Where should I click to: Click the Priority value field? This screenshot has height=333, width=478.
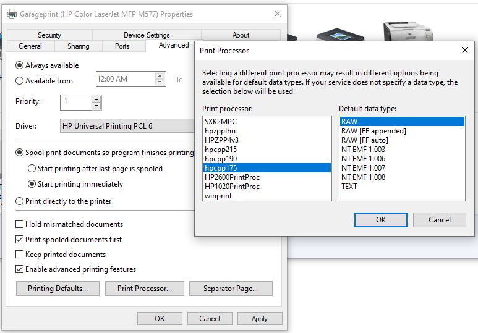click(x=76, y=103)
